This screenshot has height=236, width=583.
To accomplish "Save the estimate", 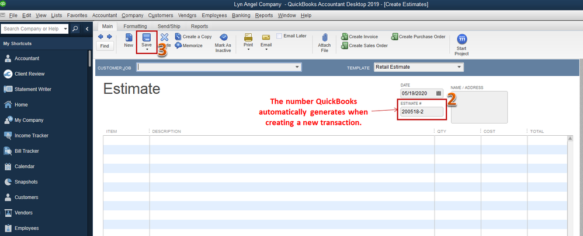I will click(x=147, y=40).
